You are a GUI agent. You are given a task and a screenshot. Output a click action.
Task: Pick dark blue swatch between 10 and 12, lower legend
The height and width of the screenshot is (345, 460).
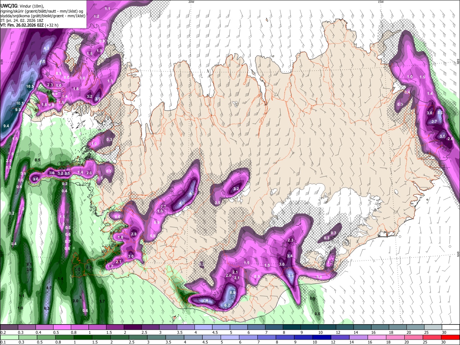click(x=321, y=337)
